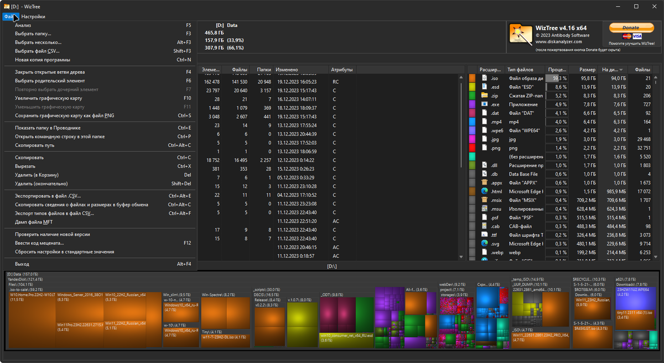Click 'Экспорт типов файлов в файл CSV...'
This screenshot has width=664, height=363.
[100, 213]
